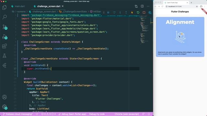Select the Learn Flutter App browser tab
Image resolution: width=207 pixels, height=116 pixels.
[176, 3]
